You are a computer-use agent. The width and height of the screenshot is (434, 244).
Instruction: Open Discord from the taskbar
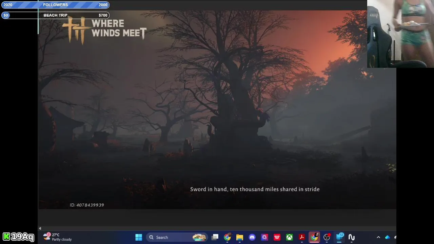pos(252,237)
